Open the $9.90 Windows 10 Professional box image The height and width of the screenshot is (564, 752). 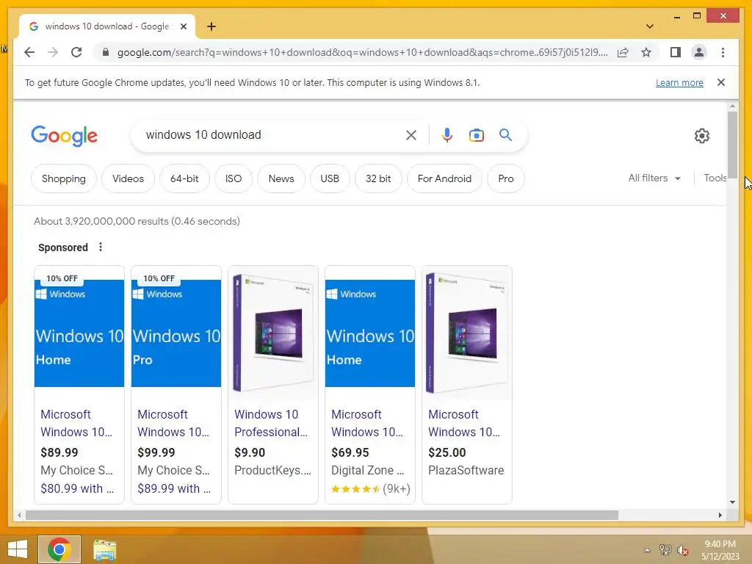click(273, 333)
